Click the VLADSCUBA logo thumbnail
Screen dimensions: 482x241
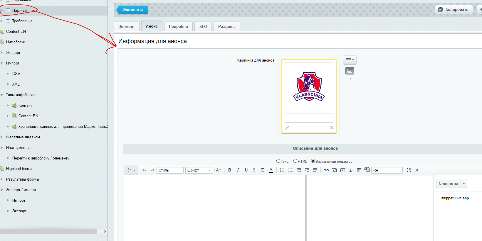[x=309, y=87]
